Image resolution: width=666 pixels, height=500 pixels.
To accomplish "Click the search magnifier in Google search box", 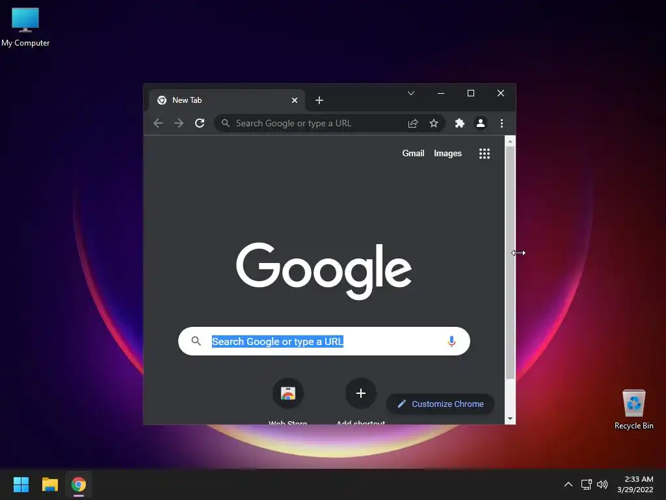I will pos(196,341).
